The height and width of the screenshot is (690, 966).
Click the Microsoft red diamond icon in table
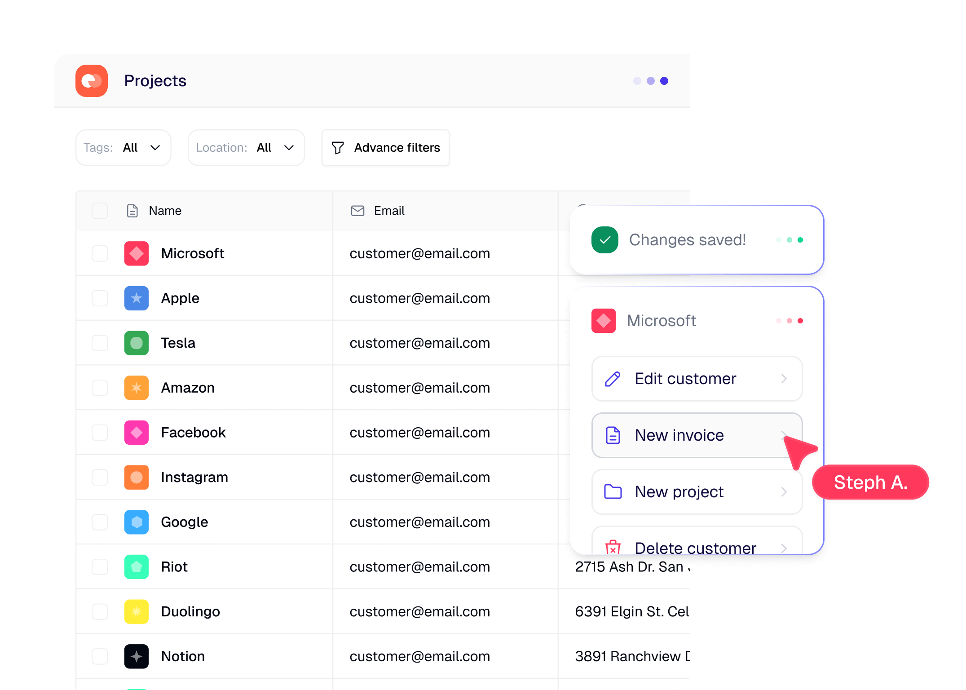click(x=137, y=253)
